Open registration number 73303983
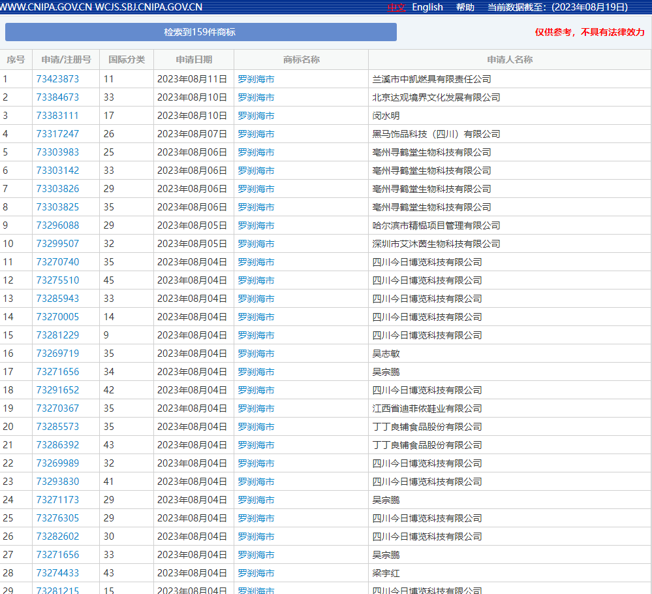 [57, 152]
